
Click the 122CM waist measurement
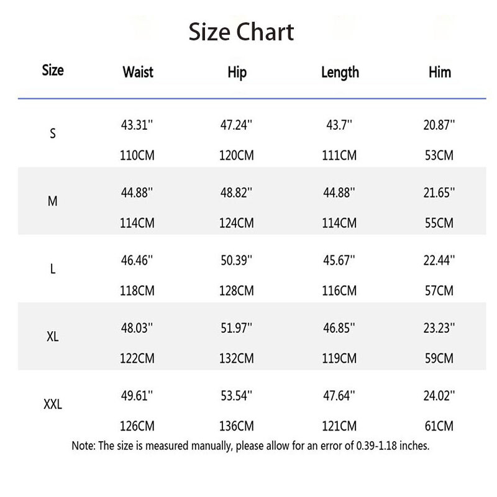coord(137,358)
